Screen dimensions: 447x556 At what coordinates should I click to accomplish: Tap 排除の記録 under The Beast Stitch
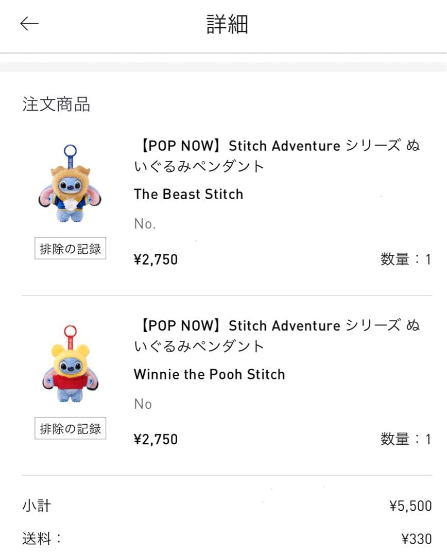click(71, 249)
